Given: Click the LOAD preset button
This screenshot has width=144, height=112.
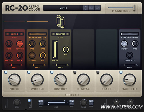Looking at the screenshot, I should pyautogui.click(x=91, y=8).
